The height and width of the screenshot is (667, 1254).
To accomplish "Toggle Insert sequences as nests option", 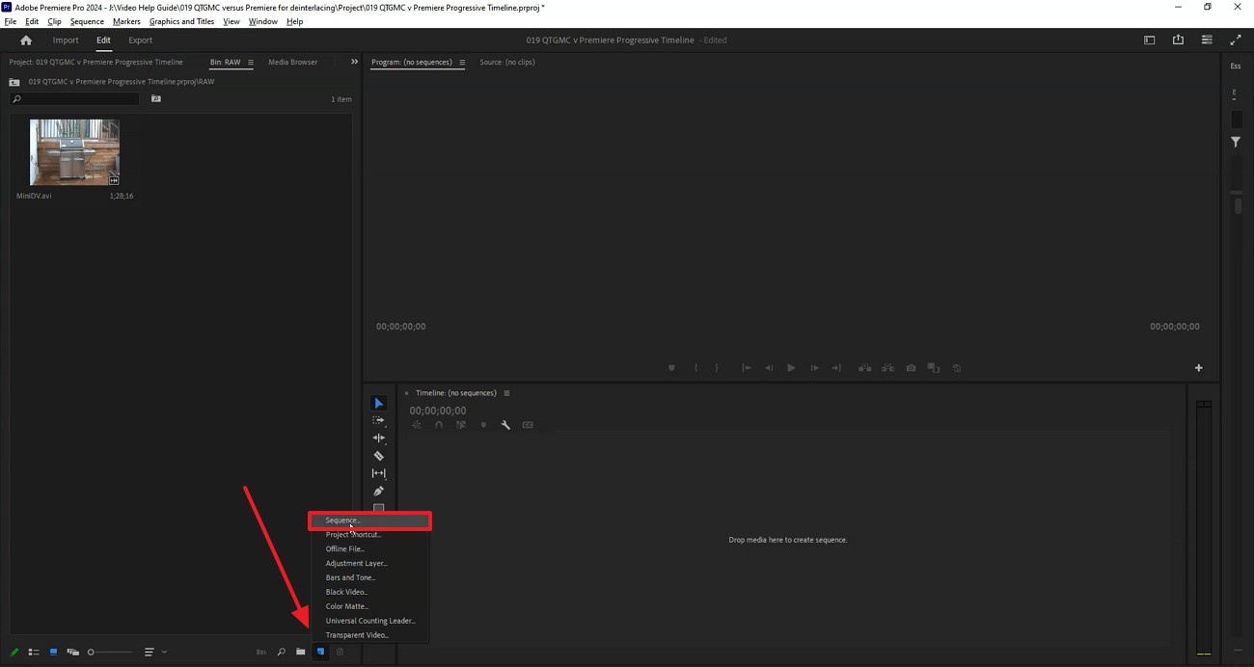I will tap(417, 425).
